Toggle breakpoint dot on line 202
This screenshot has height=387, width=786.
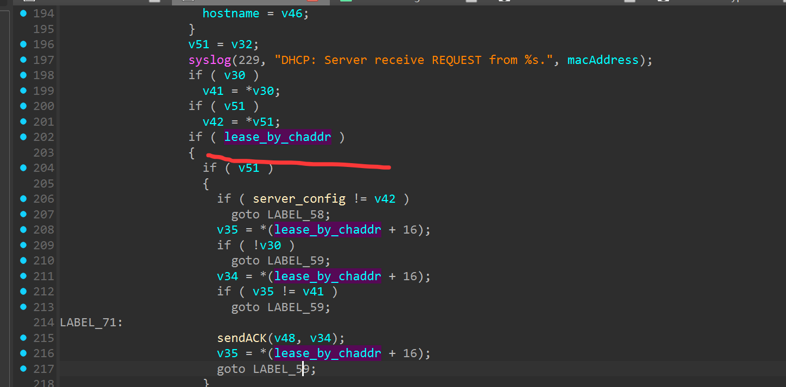(x=23, y=137)
